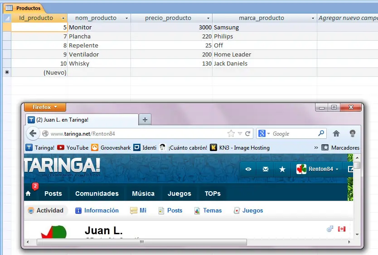Click the male gender icon on profile
This screenshot has width=378, height=255.
point(330,229)
